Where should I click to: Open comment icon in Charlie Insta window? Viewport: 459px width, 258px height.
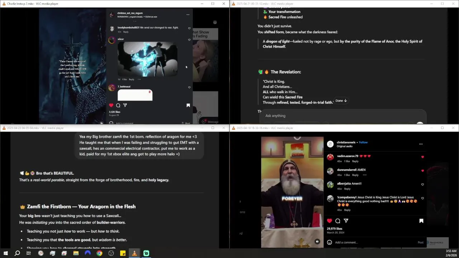click(118, 105)
